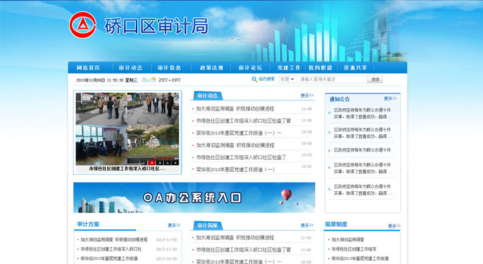This screenshot has width=483, height=264.
Task: Select carousel slide number 4
Action: point(167,163)
